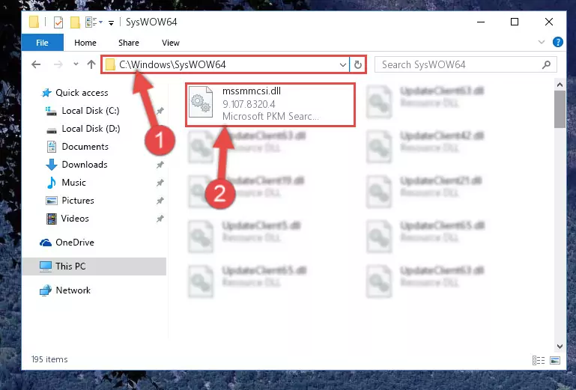Click the folder icon in the title bar

pyautogui.click(x=34, y=22)
